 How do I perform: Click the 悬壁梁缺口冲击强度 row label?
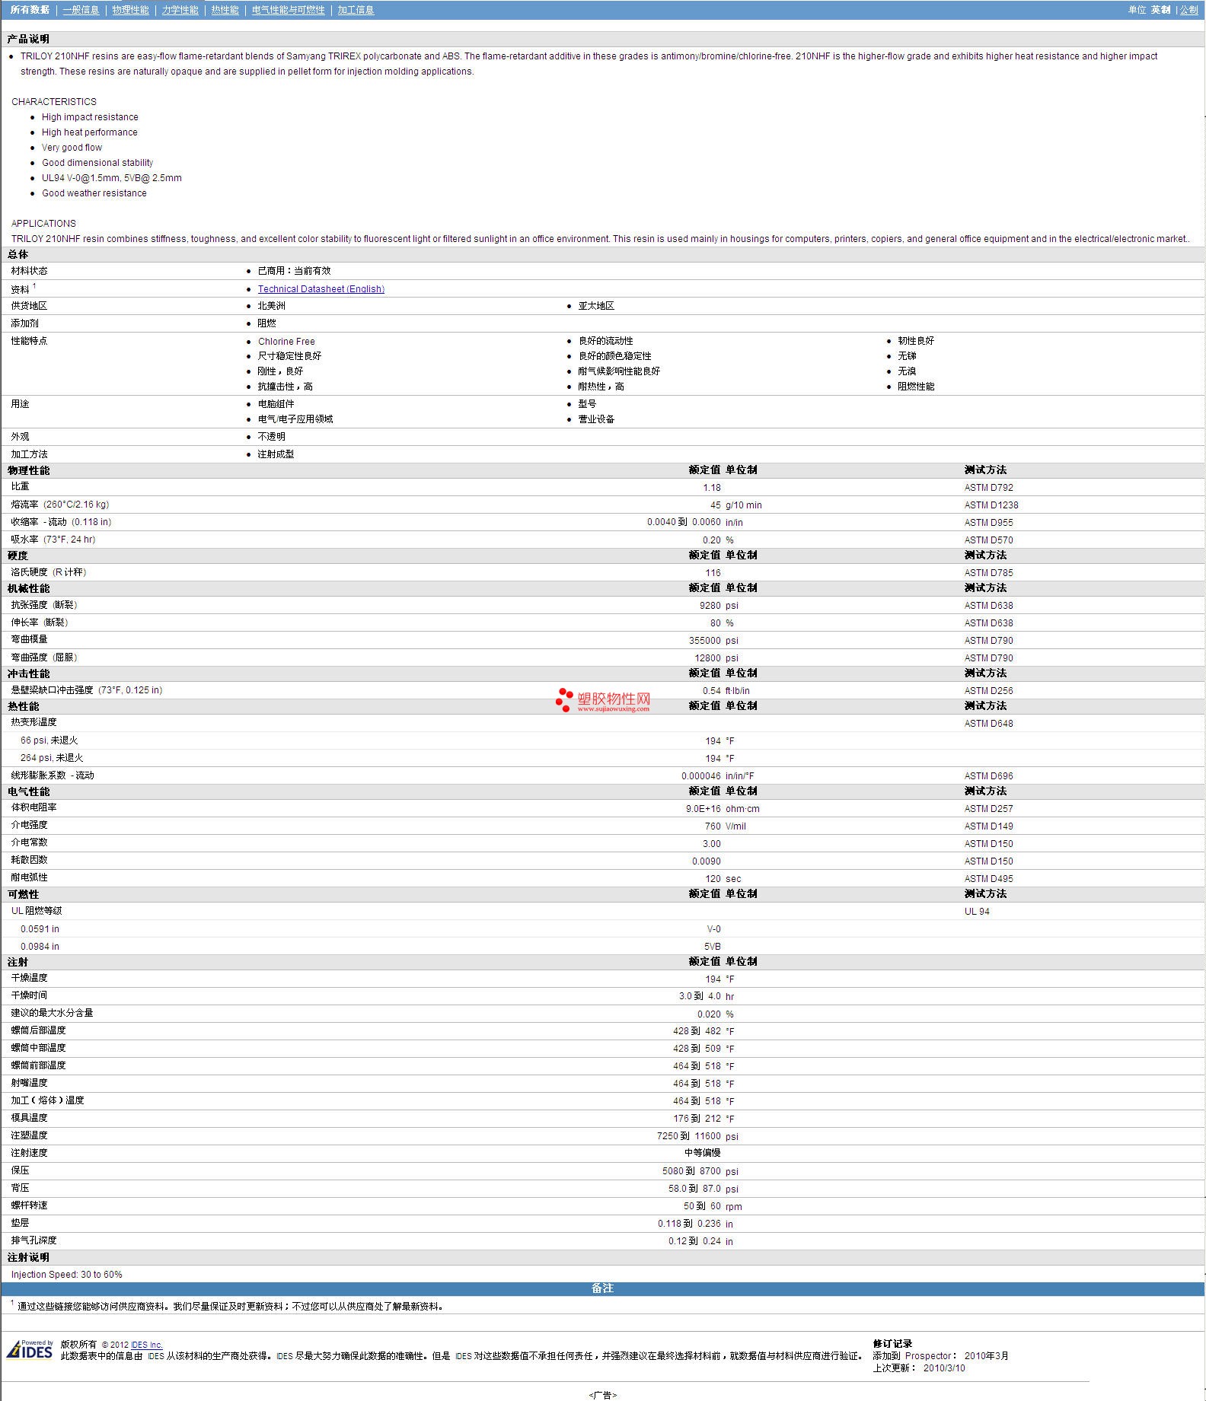tap(86, 690)
